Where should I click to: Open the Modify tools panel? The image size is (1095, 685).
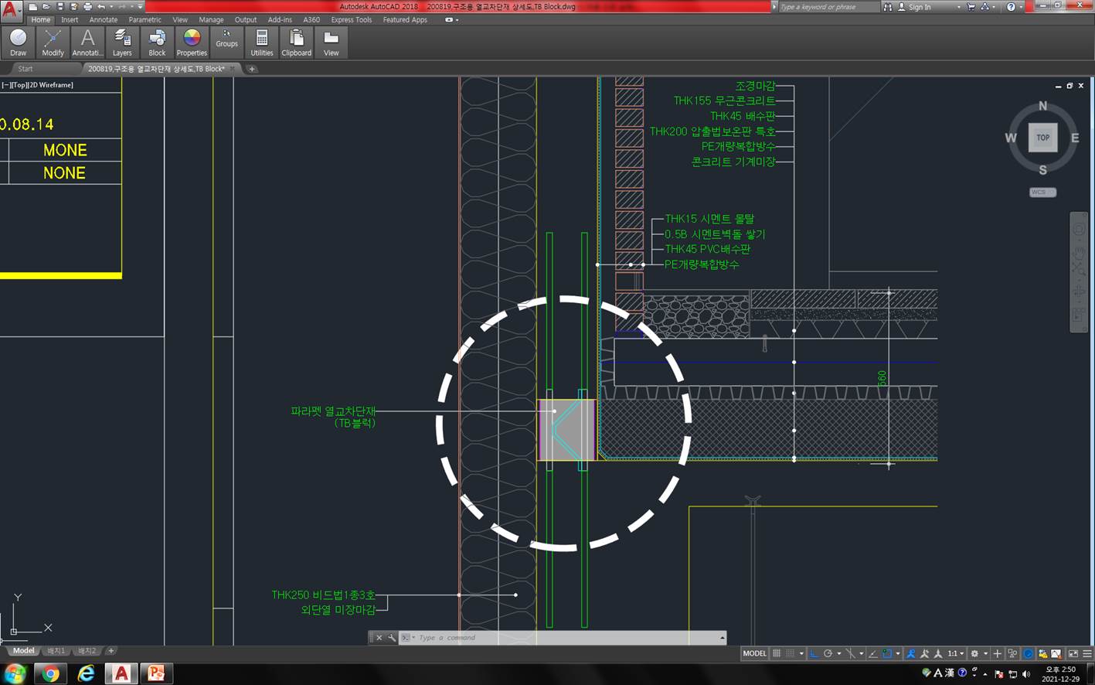(53, 43)
